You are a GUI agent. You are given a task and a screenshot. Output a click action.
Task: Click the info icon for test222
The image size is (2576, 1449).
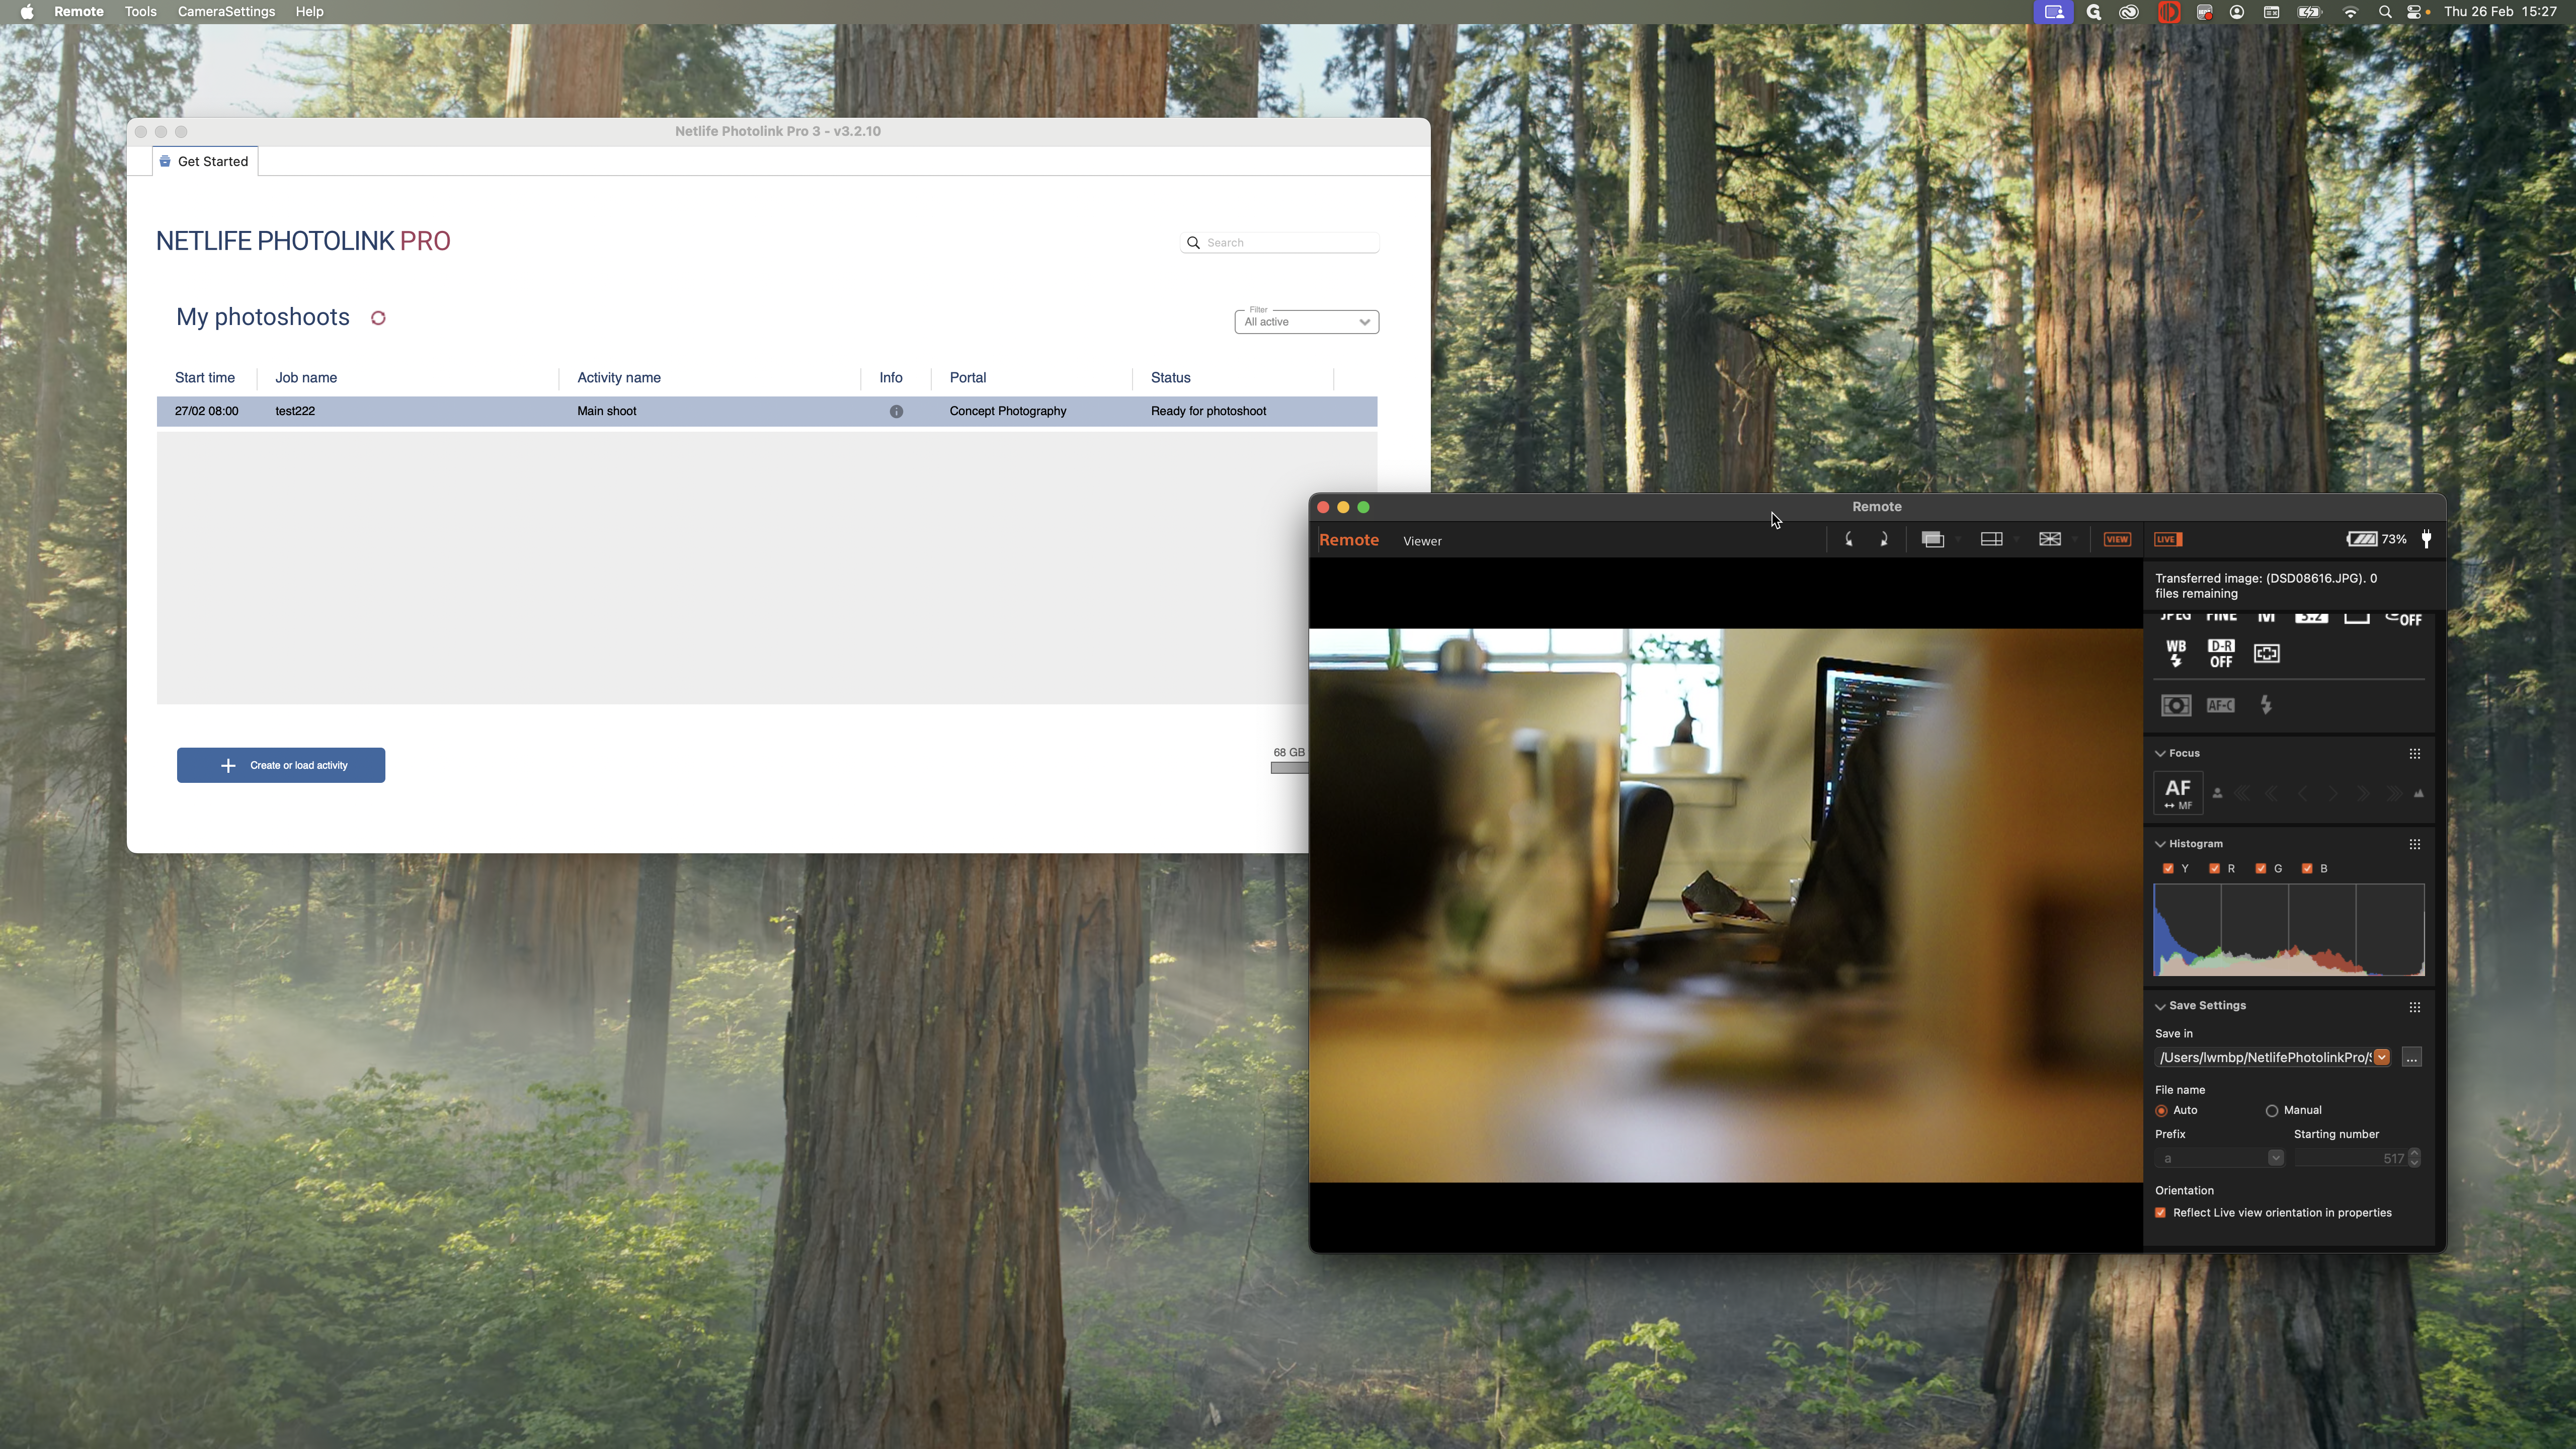click(x=896, y=411)
